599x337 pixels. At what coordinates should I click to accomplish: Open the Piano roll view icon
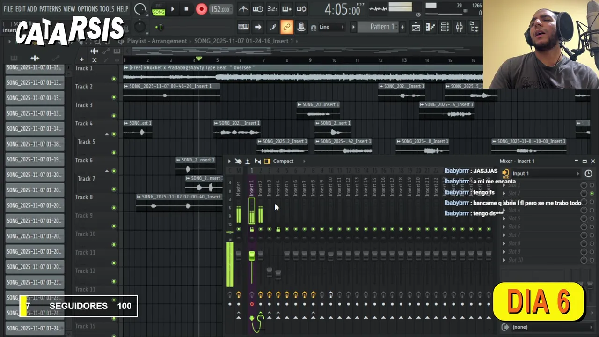click(x=431, y=27)
